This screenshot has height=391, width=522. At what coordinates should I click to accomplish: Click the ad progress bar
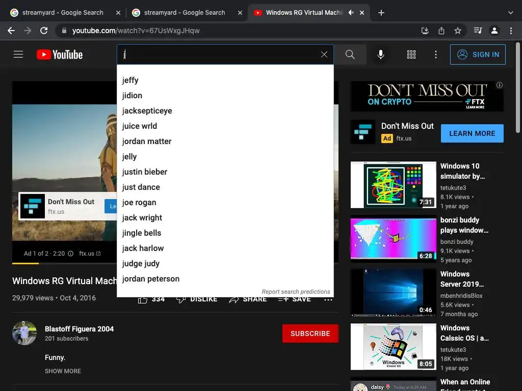click(x=64, y=263)
